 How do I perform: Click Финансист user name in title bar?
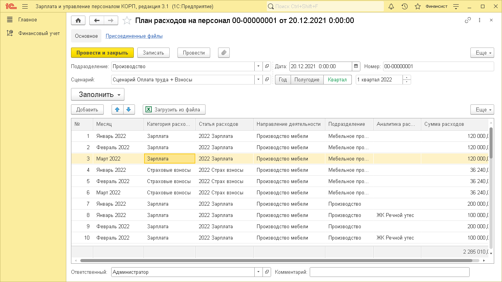tap(436, 7)
